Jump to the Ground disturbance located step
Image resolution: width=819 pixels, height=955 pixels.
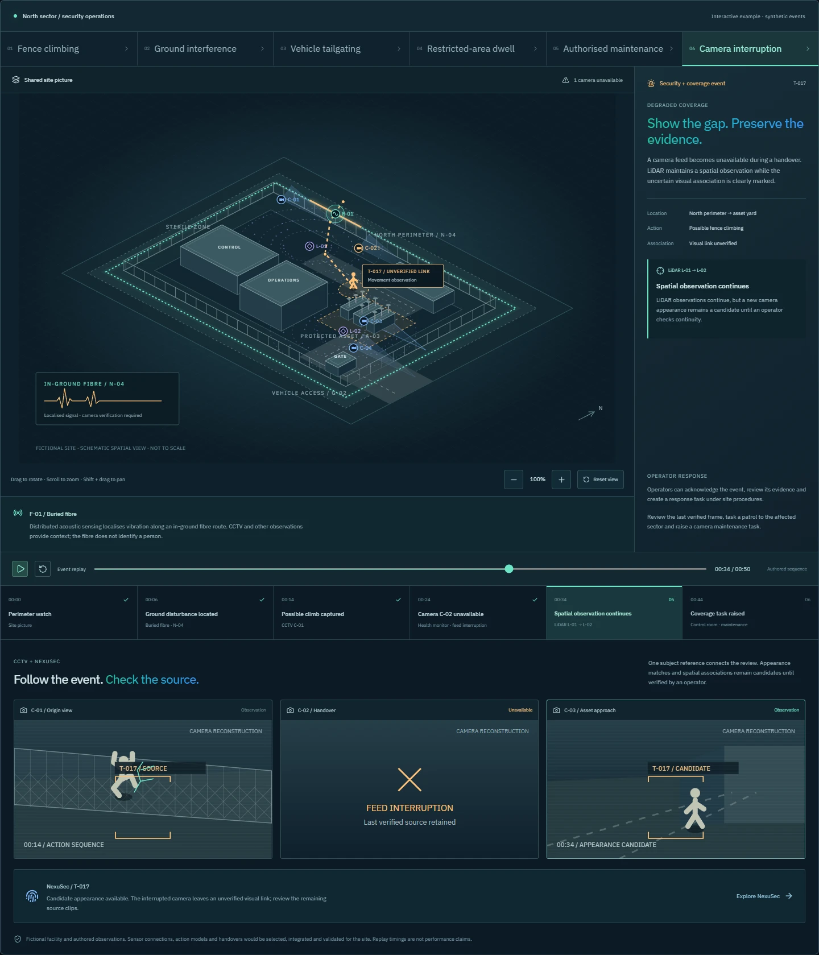coord(205,613)
